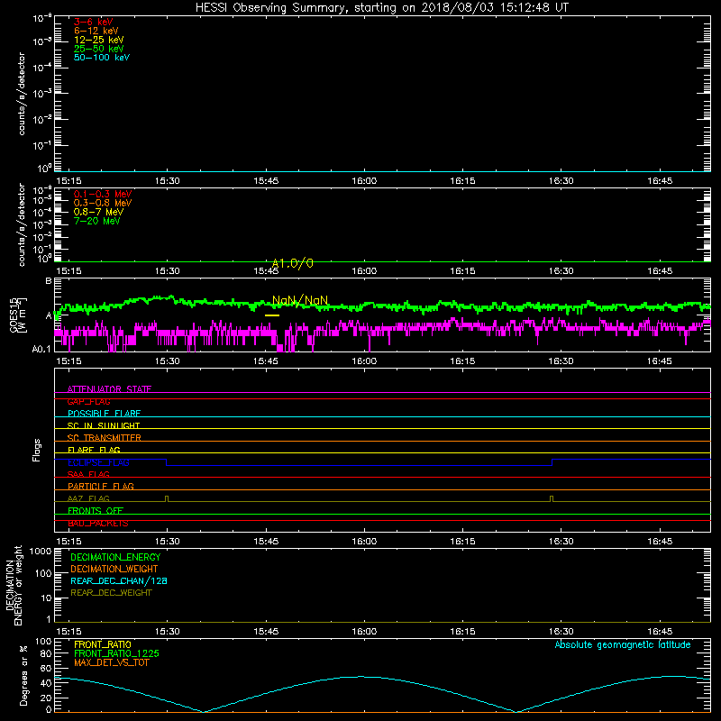Click the 16:45 time label under GOES panel

point(660,361)
